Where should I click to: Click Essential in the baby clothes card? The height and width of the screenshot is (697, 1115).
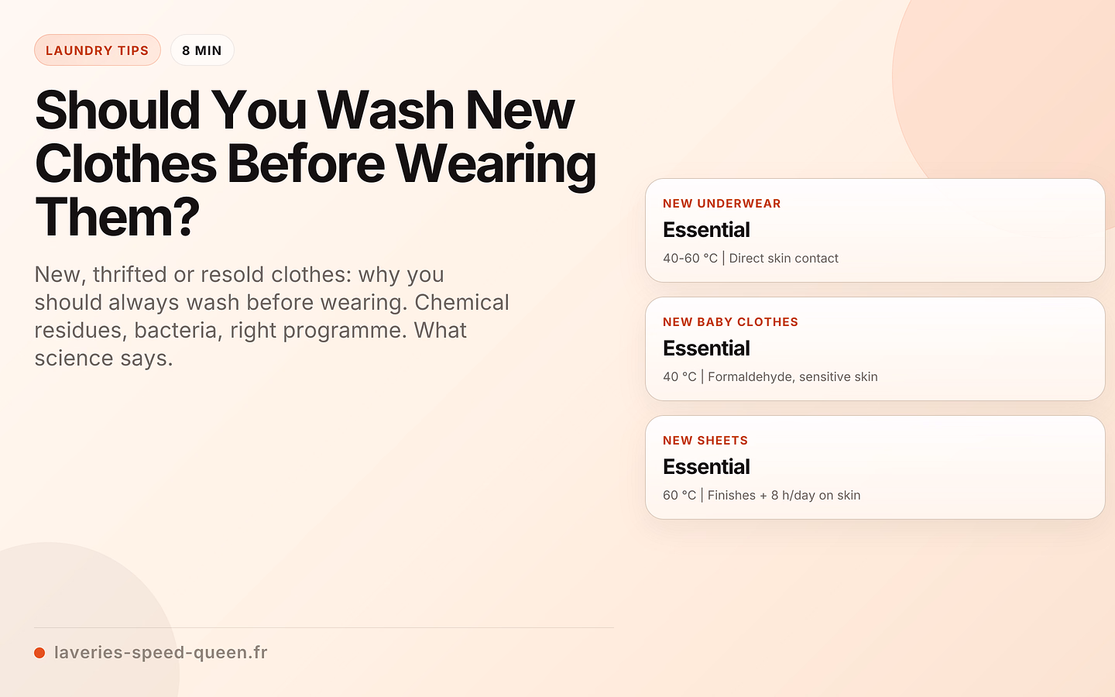click(x=706, y=348)
